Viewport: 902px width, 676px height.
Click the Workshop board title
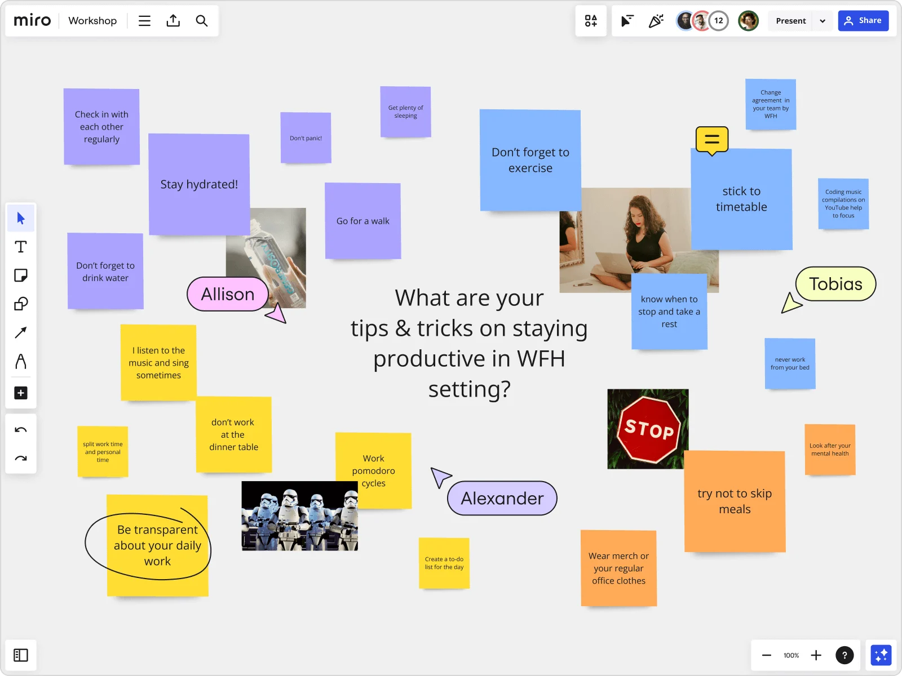click(92, 20)
